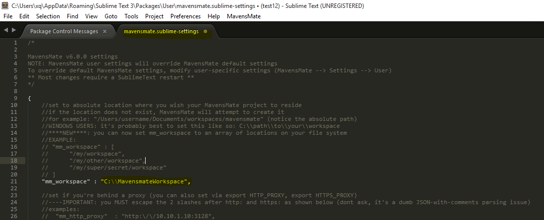Open the MavensMate menu
Image resolution: width=544 pixels, height=220 pixels.
[244, 16]
